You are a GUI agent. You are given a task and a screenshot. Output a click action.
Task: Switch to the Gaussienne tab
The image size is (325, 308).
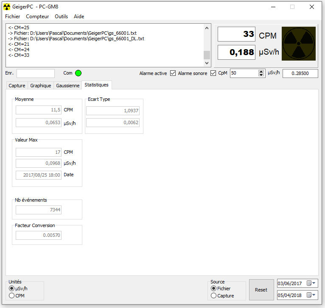(x=67, y=86)
